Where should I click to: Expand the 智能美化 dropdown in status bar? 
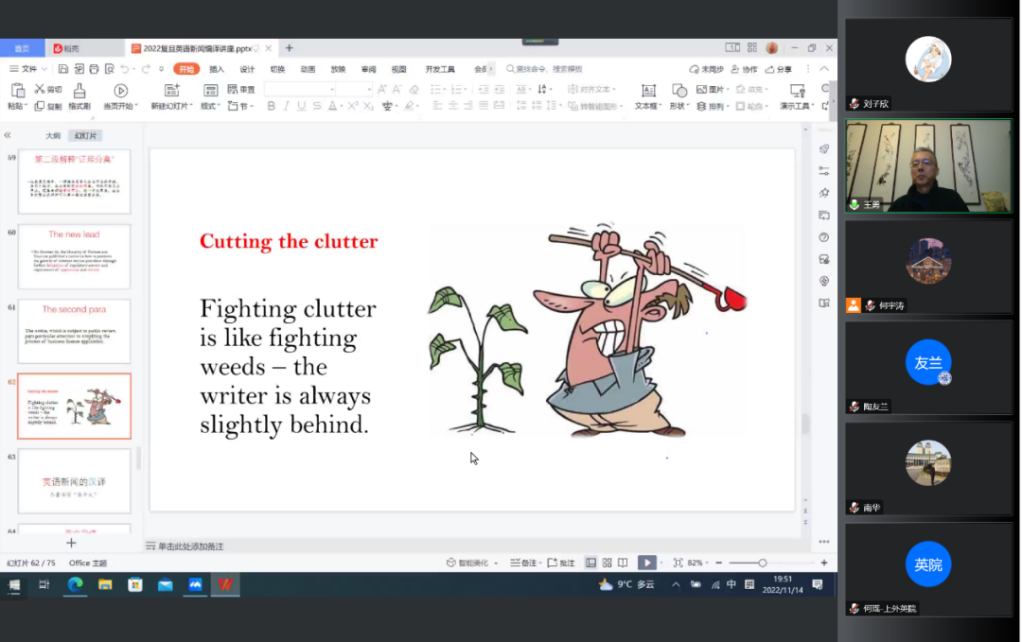[473, 563]
